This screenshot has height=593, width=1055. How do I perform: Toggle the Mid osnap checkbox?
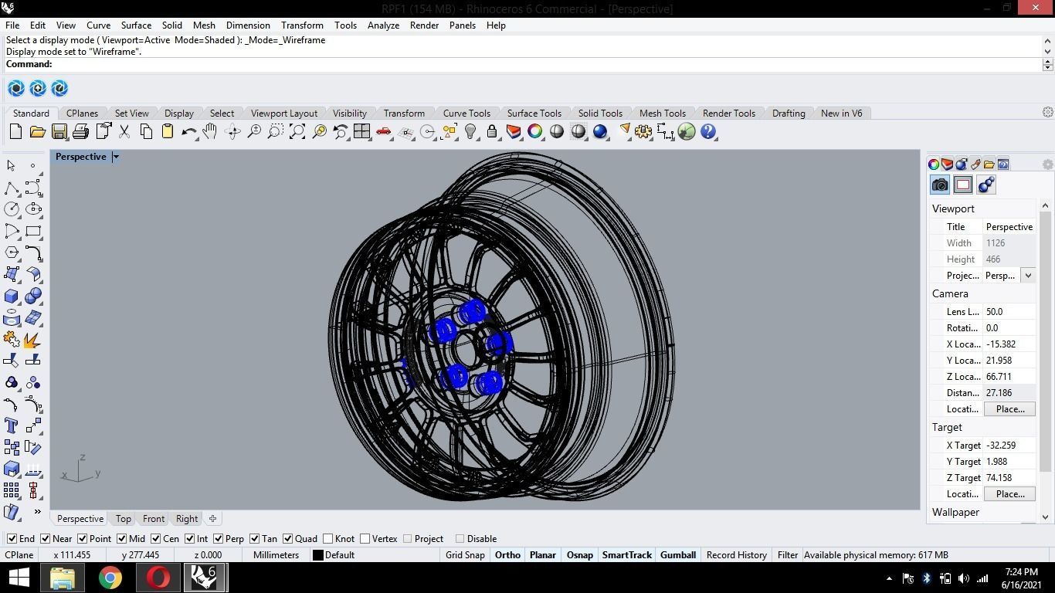(x=121, y=539)
